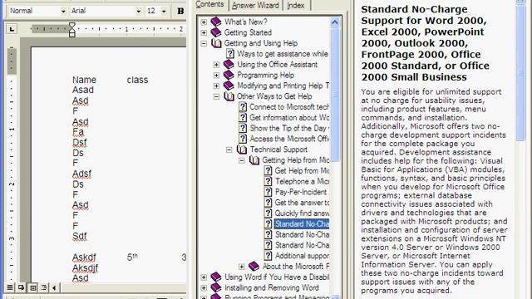
Task: Open the Font dropdown showing Arial
Action: click(139, 11)
